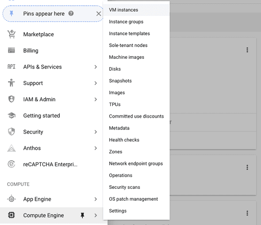
Task: Unpin Compute Engine using the pin icon
Action: tap(82, 215)
